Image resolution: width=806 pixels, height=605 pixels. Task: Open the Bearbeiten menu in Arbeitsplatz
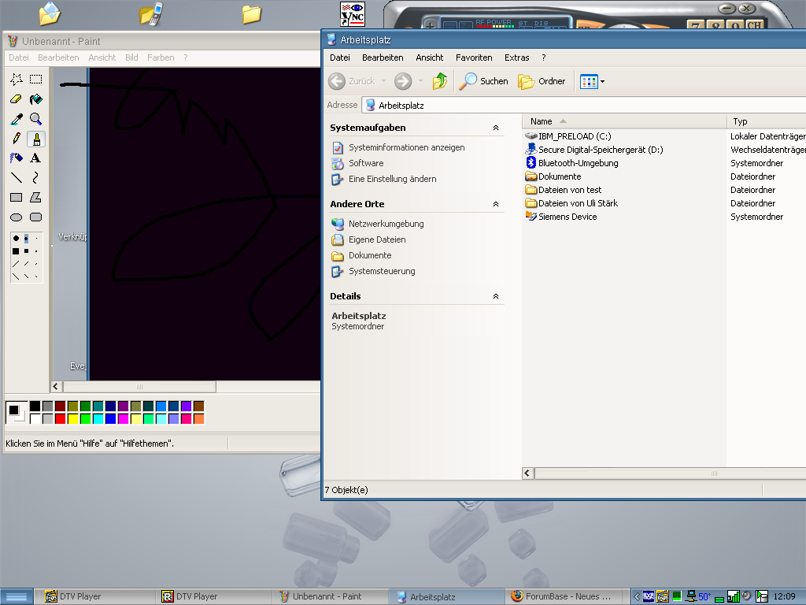pos(383,58)
